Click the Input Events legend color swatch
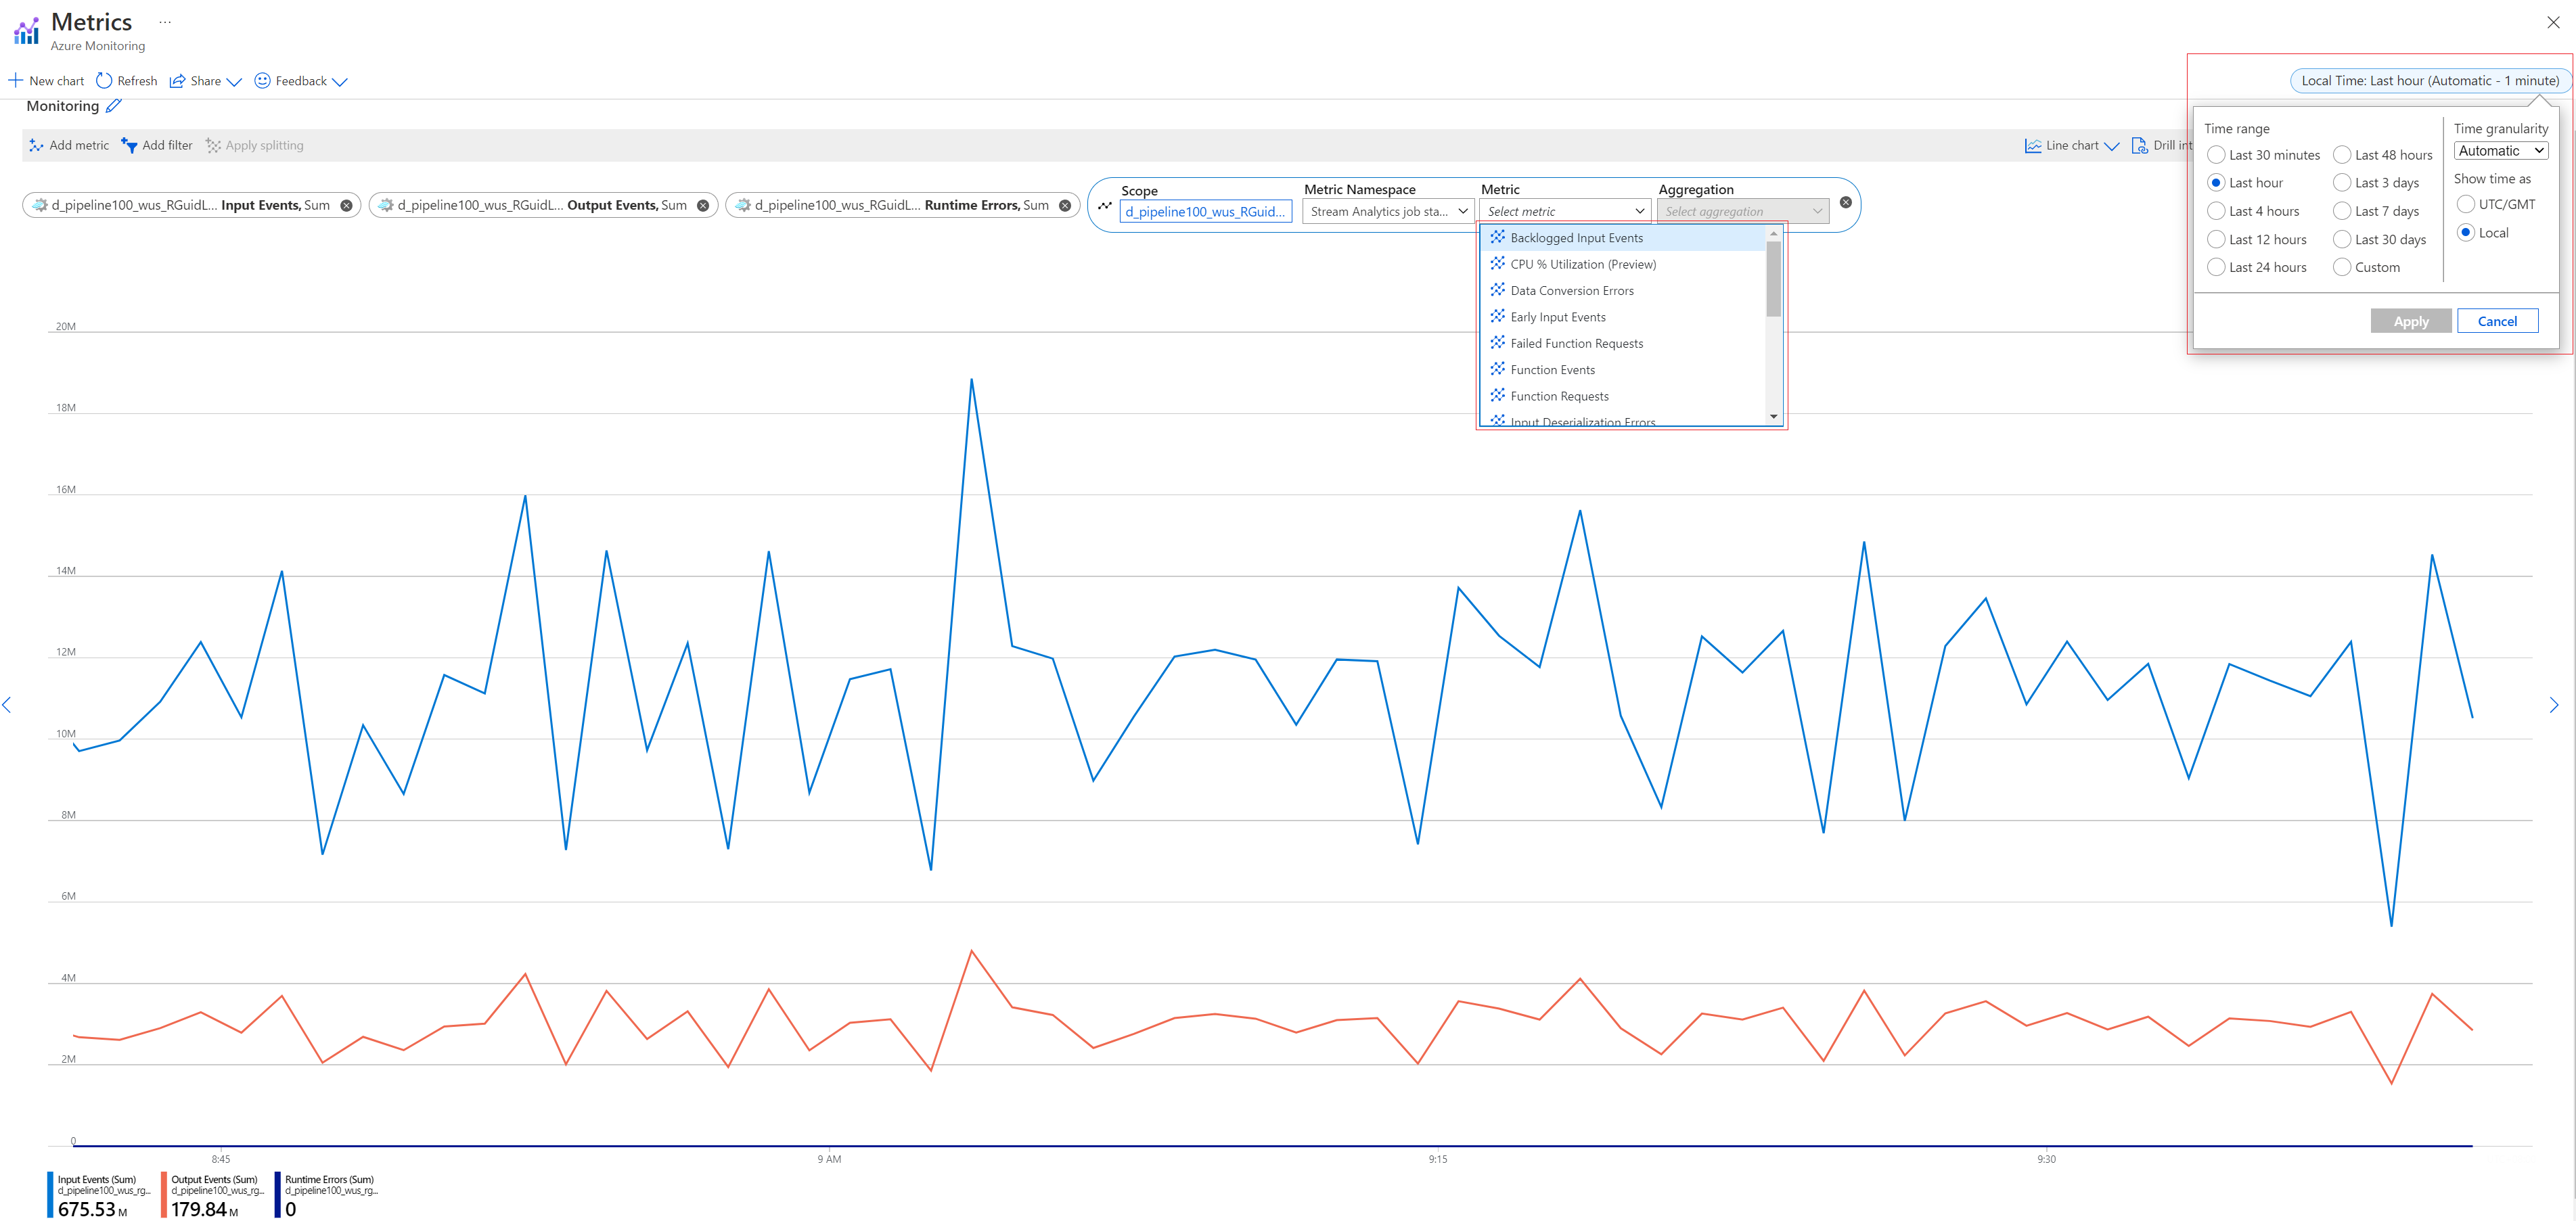This screenshot has height=1221, width=2576. click(51, 1195)
